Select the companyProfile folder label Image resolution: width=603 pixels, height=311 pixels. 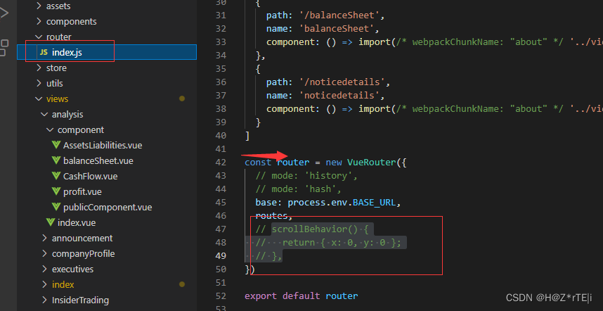[x=84, y=253]
